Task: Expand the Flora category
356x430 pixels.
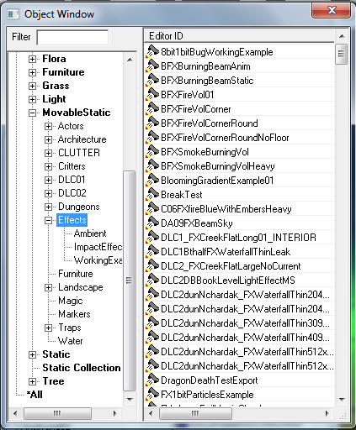Action: click(x=32, y=59)
